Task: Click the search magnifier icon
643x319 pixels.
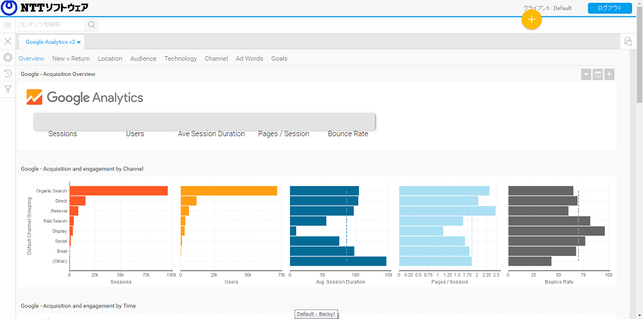Action: (x=92, y=25)
